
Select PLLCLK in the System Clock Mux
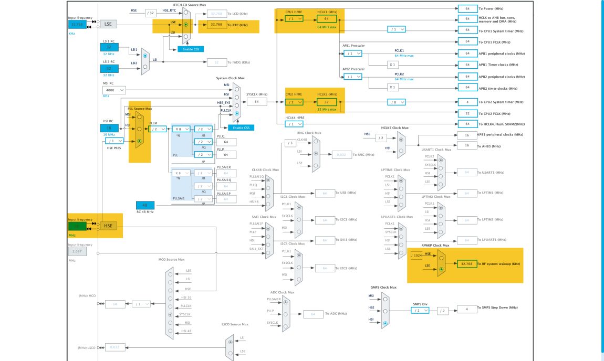click(x=237, y=114)
